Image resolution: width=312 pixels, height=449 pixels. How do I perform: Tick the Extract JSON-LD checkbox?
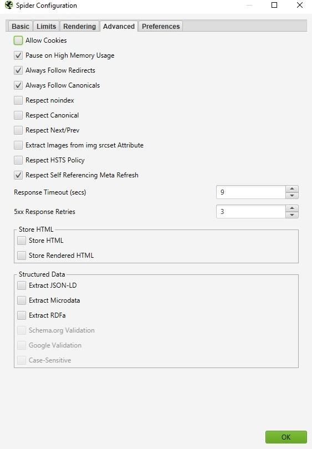point(22,285)
